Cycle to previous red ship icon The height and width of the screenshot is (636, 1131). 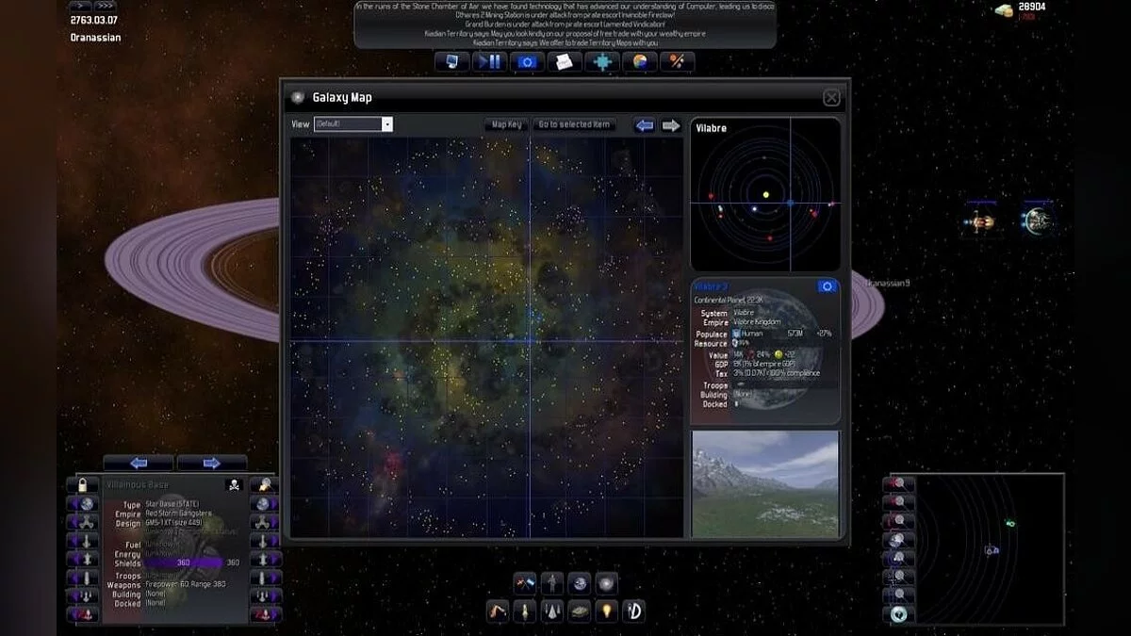coord(82,615)
